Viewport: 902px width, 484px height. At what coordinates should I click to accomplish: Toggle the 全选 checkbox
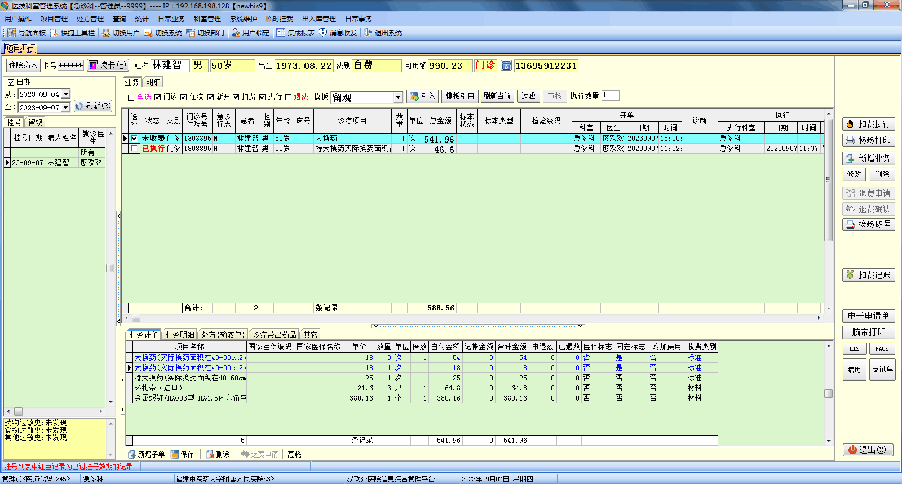(x=131, y=97)
